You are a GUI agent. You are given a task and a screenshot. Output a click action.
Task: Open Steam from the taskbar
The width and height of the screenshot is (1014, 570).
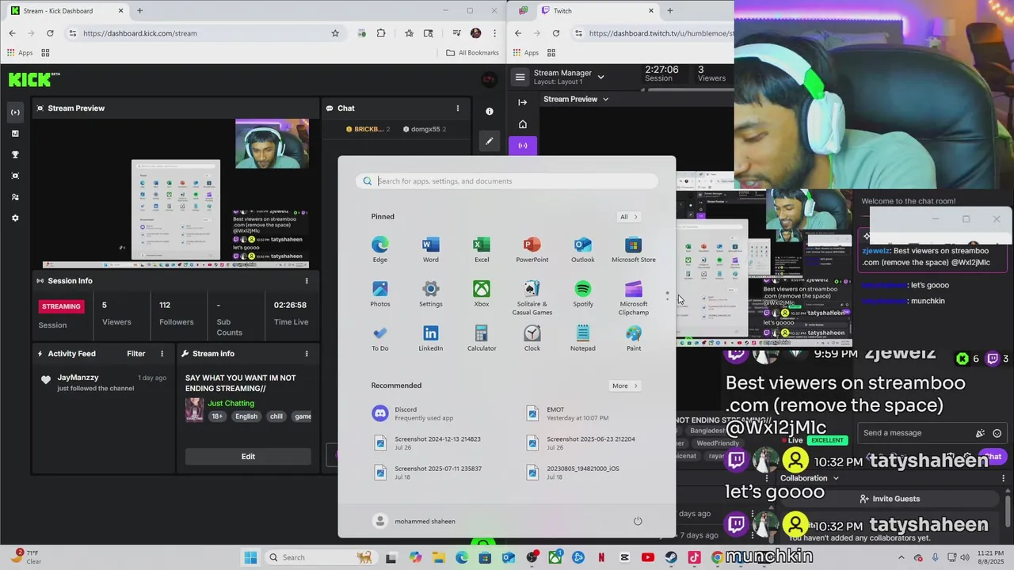tap(671, 557)
